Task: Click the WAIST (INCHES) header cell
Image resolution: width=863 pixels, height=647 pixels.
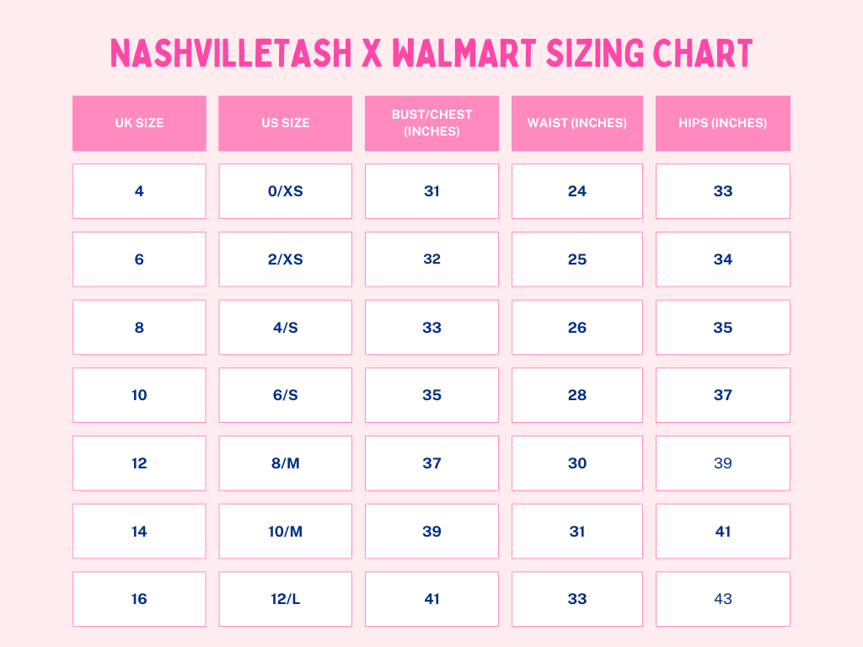Action: pyautogui.click(x=577, y=123)
